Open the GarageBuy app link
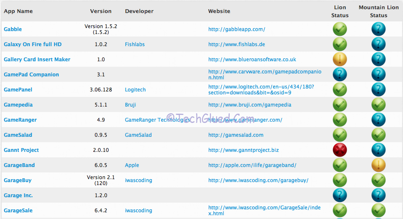 18,180
